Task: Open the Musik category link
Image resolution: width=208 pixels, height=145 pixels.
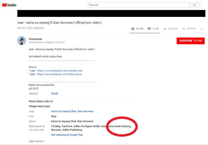Action: click(55, 94)
